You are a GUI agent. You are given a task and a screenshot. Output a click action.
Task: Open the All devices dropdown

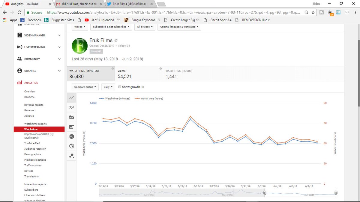[x=145, y=27]
